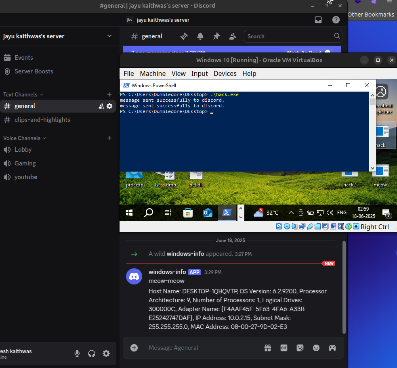Click VirtualBox display status icon
Viewport: 397px width, 368px height.
tap(326, 226)
